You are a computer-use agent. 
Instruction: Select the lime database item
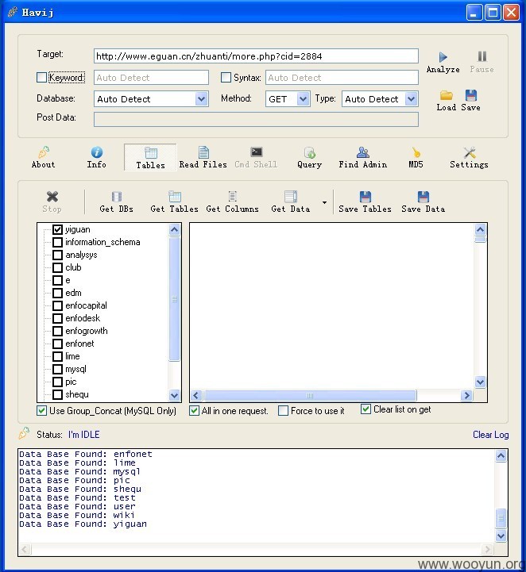click(72, 356)
